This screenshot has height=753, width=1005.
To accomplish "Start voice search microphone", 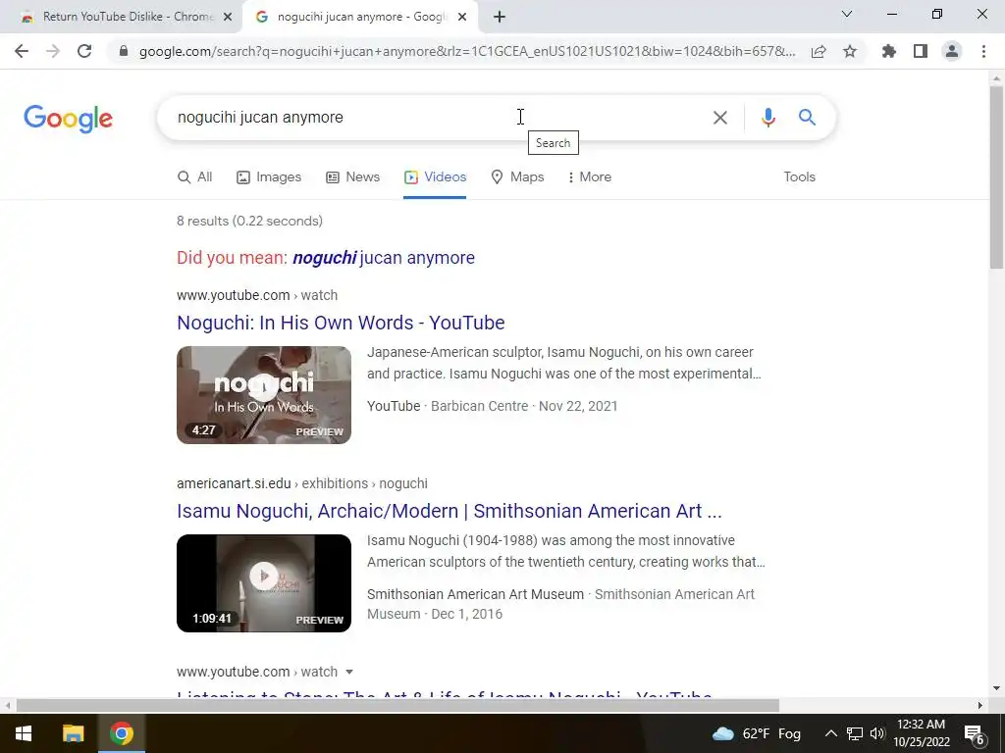I will pos(768,118).
